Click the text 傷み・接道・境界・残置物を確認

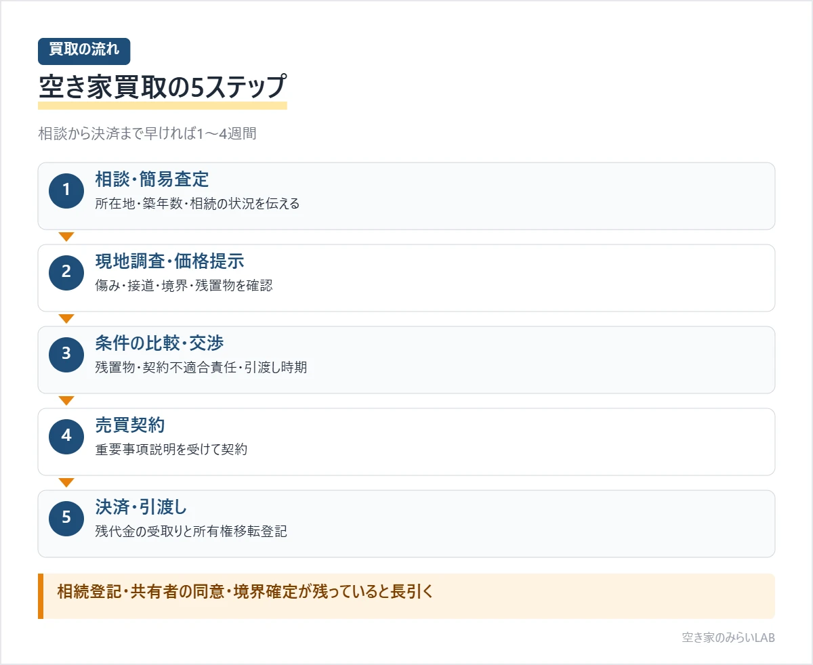coord(184,285)
